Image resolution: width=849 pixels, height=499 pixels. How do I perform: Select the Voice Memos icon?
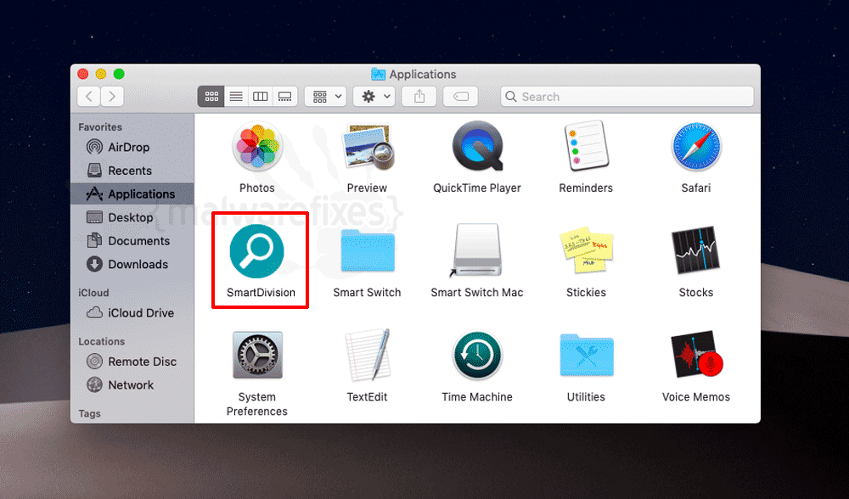click(x=696, y=355)
